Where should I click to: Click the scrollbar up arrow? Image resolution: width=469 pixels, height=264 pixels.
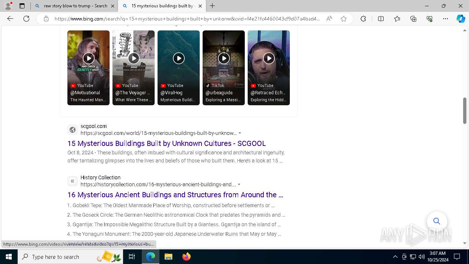(465, 30)
